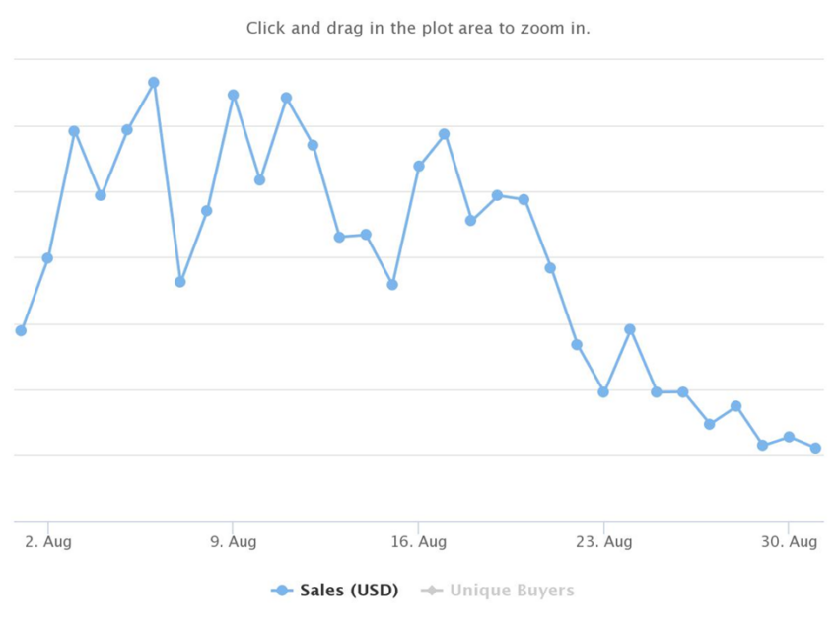
Task: Click the data point above 2. Aug
Action: [x=47, y=258]
